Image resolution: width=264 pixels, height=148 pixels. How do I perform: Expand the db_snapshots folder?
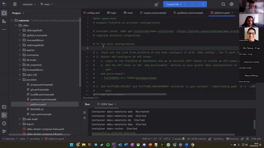(20, 65)
